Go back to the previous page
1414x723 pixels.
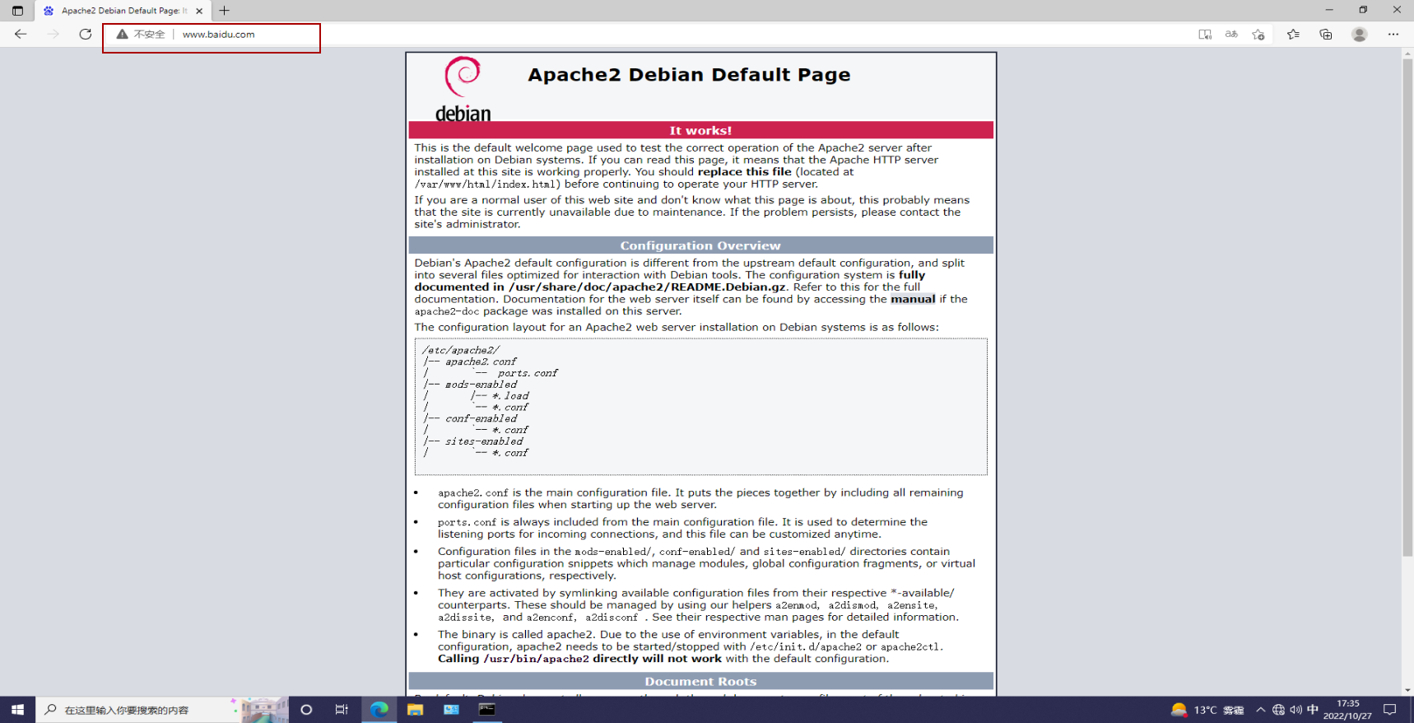click(x=21, y=34)
